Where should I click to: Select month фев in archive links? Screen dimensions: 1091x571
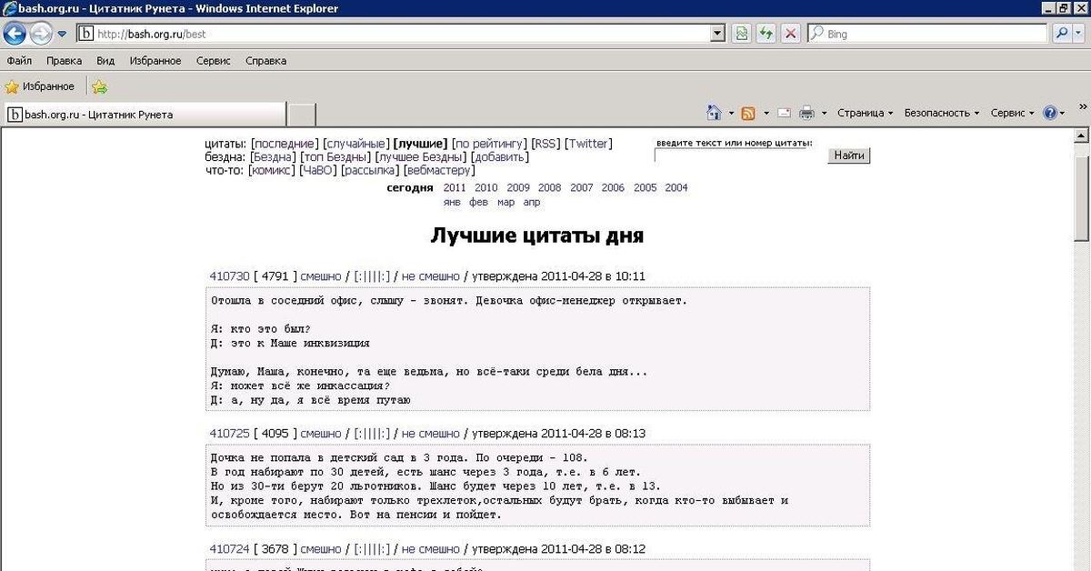478,202
